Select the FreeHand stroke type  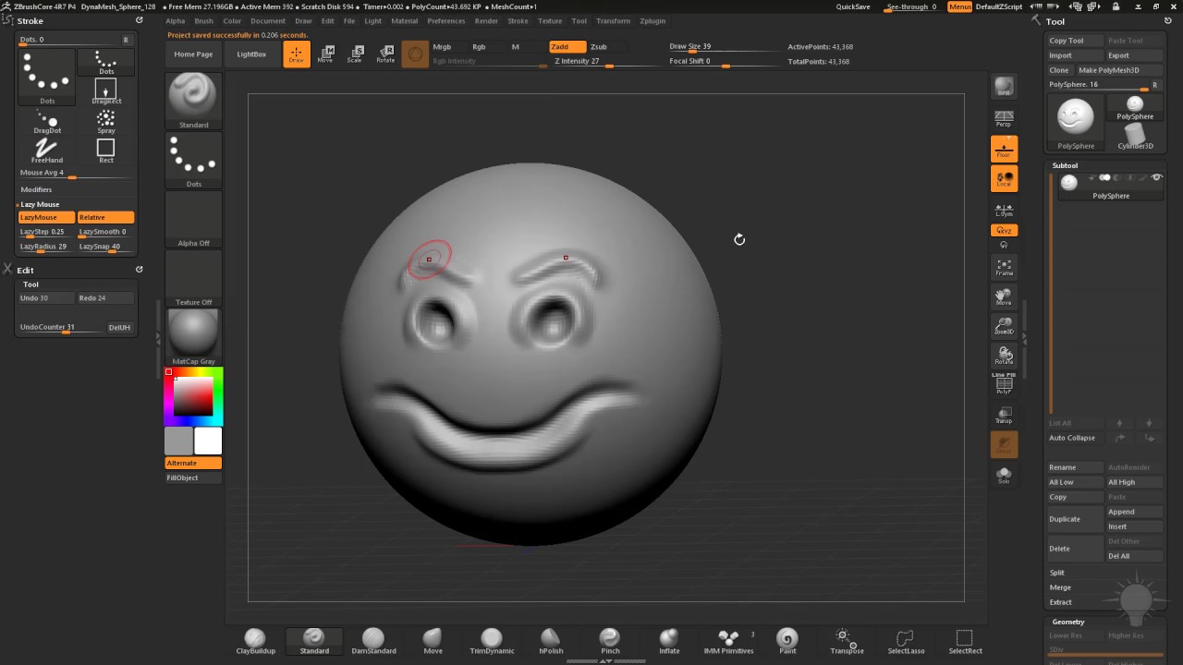(x=47, y=151)
